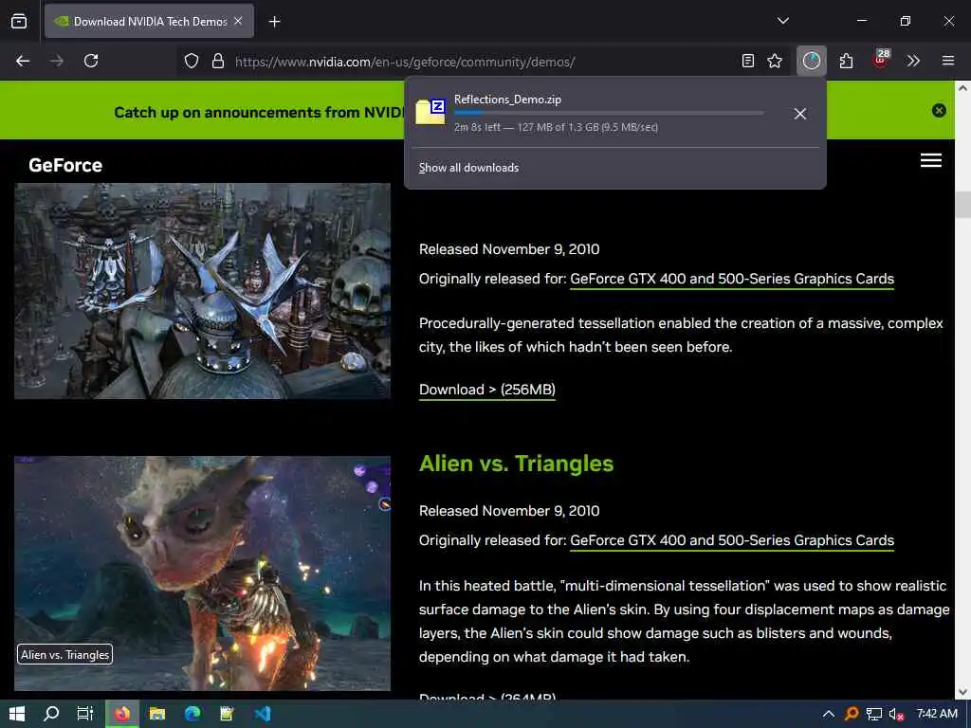Open the extension with 28 badge
Image resolution: width=971 pixels, height=728 pixels.
click(881, 60)
